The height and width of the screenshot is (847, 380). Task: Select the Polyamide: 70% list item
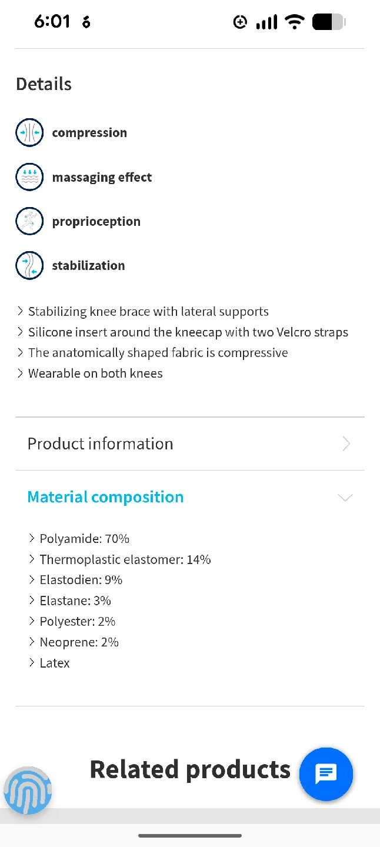84,538
